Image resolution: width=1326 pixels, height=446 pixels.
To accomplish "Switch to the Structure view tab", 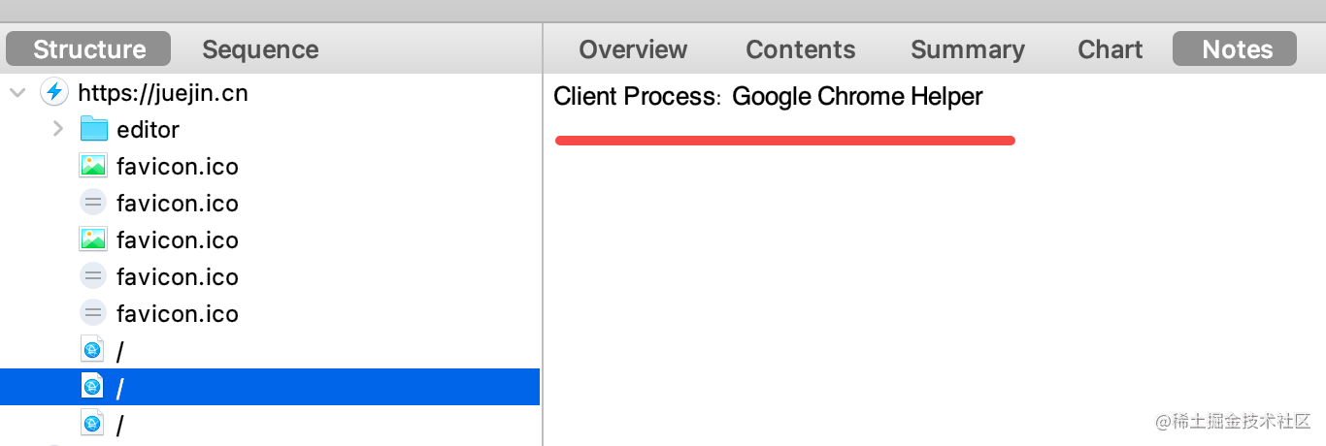I will coord(89,49).
